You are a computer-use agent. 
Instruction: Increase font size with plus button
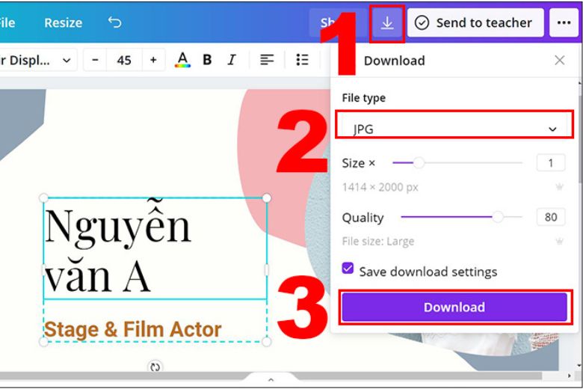click(x=153, y=60)
